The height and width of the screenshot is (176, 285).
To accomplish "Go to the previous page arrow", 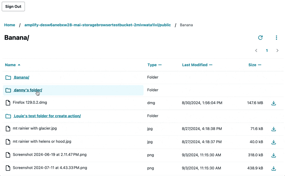I will 256,51.
